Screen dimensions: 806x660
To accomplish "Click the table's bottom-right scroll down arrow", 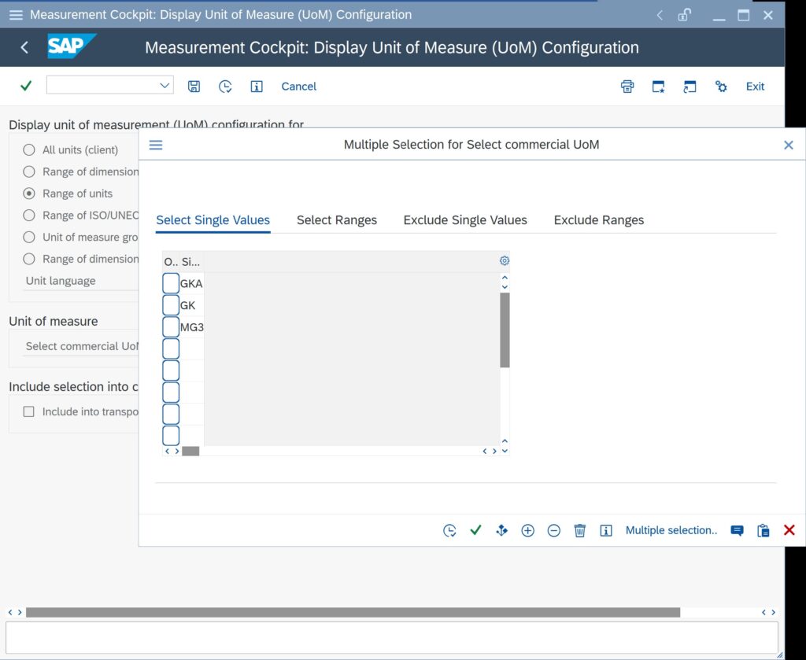I will [x=505, y=451].
